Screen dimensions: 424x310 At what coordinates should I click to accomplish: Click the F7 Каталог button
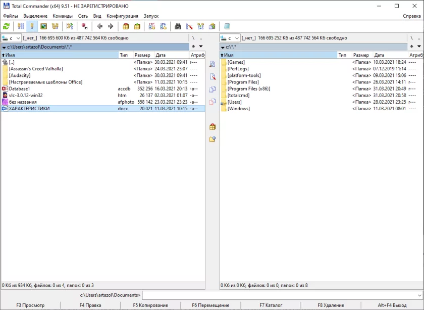click(x=271, y=305)
